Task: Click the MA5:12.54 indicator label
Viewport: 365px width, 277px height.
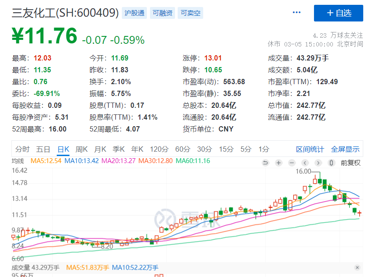Action: click(46, 161)
